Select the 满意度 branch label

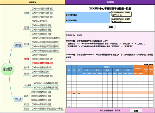tap(26, 96)
